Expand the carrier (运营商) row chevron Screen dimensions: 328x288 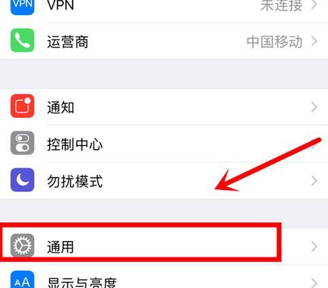[x=314, y=42]
